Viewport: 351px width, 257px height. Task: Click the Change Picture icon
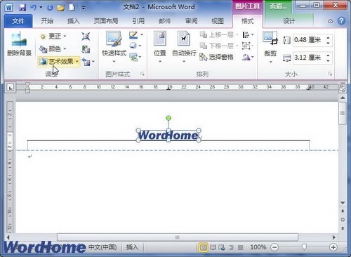[x=86, y=49]
